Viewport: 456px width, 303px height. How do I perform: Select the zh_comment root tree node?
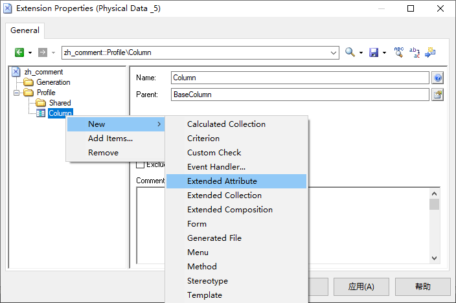click(43, 72)
